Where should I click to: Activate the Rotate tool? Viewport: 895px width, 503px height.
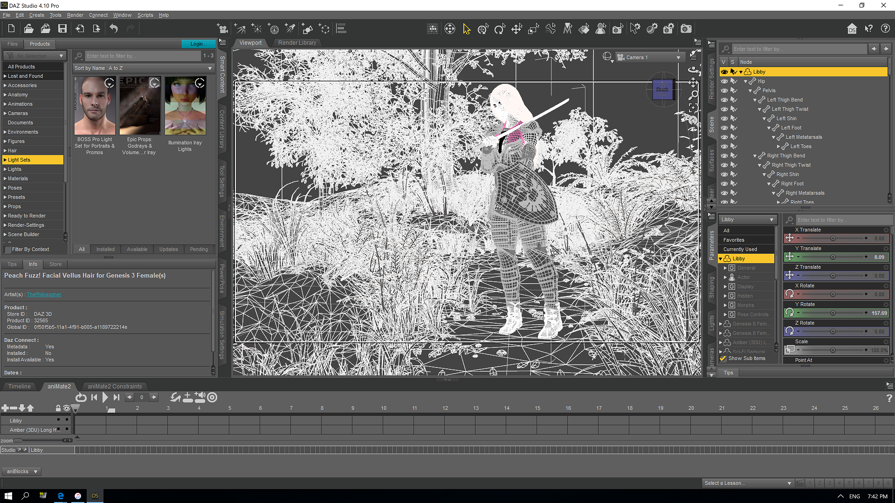[x=500, y=29]
